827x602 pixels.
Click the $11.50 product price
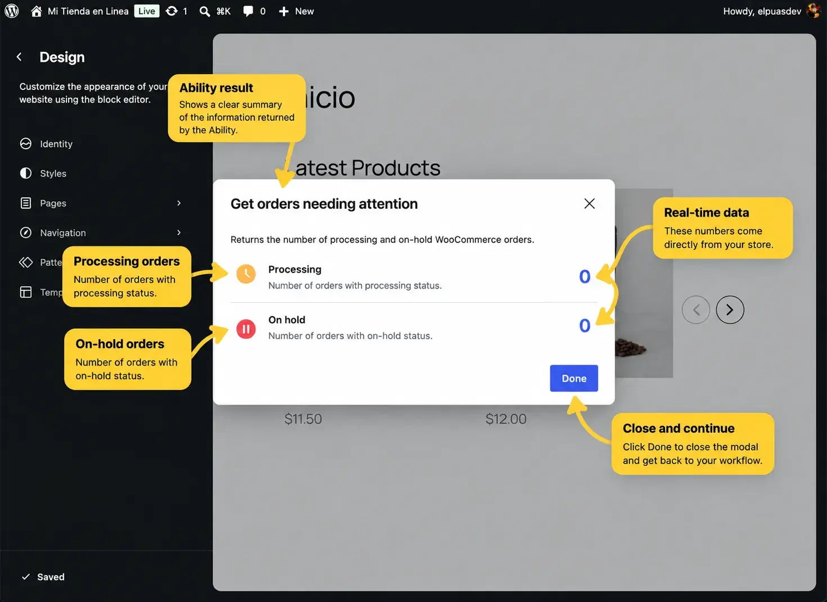303,419
